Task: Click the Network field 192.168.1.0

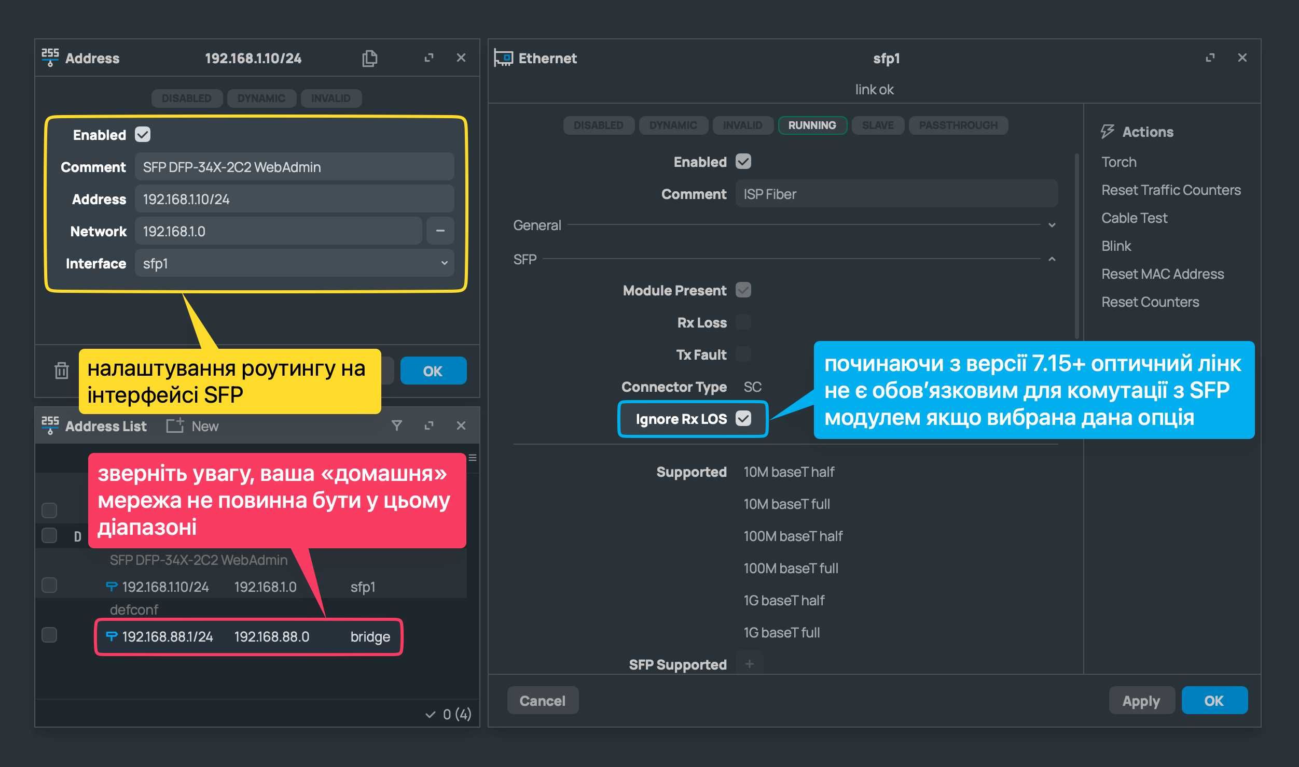Action: (x=278, y=231)
